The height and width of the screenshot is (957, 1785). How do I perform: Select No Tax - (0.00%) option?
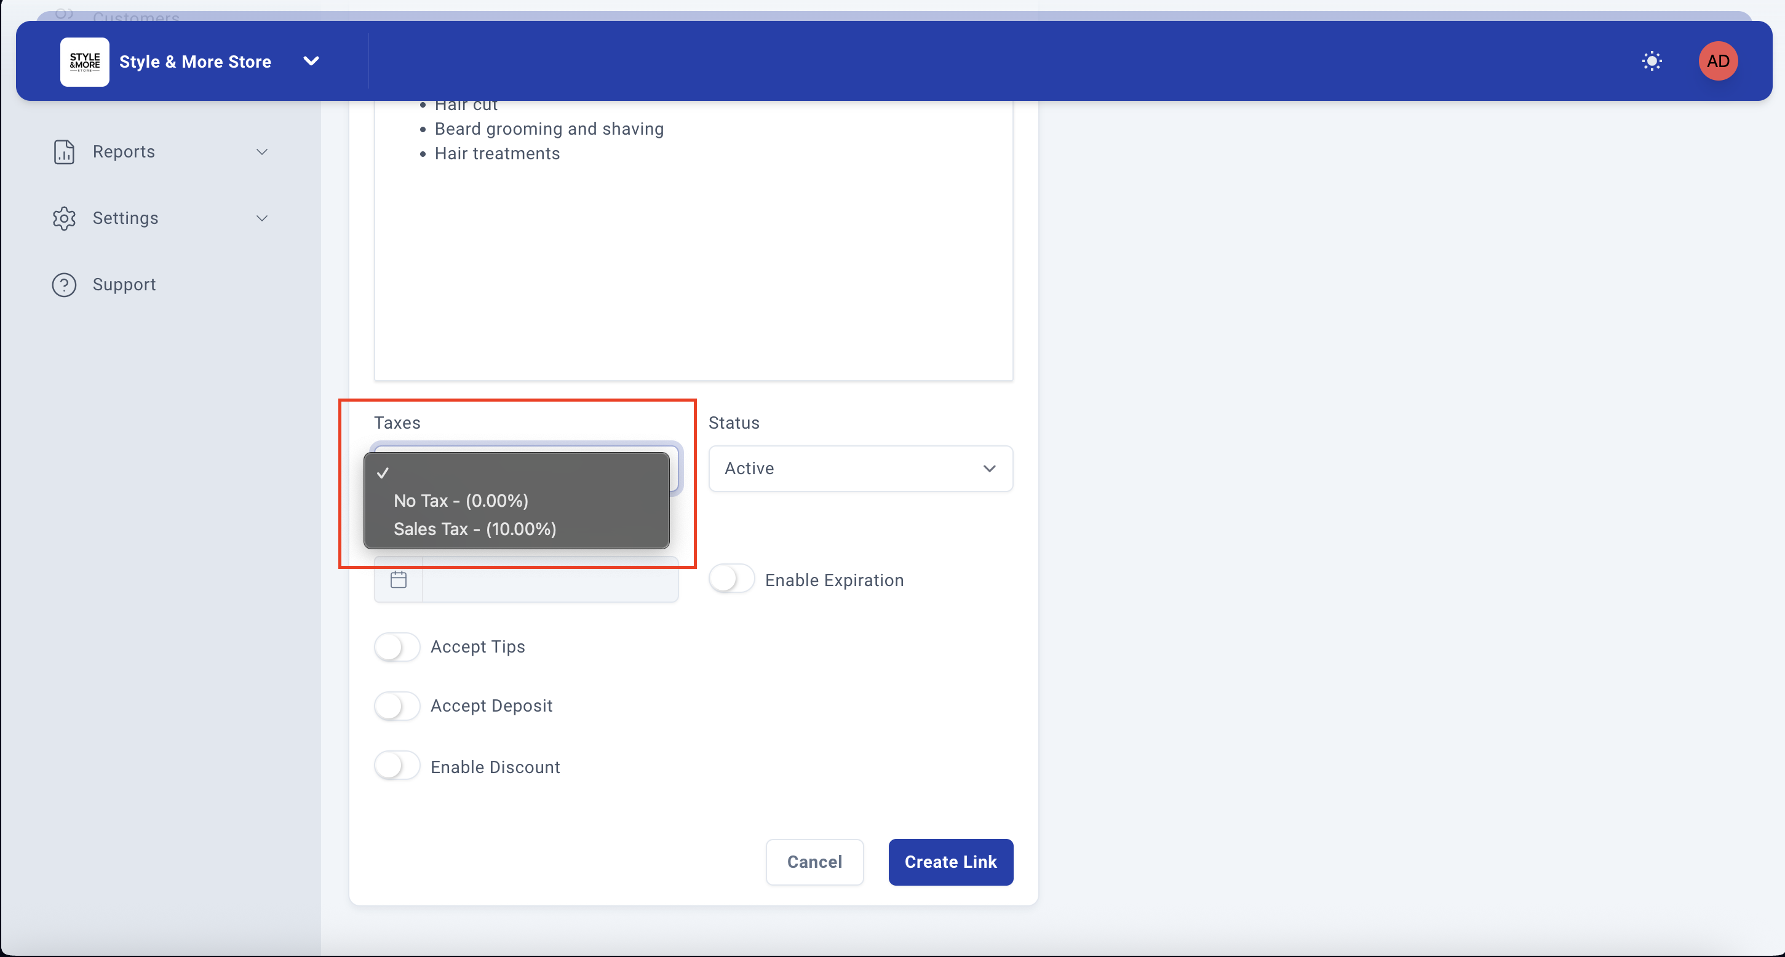coord(461,500)
